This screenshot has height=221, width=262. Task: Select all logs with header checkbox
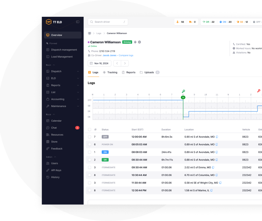pos(89,129)
